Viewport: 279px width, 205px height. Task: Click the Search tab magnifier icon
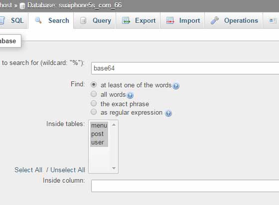click(x=38, y=20)
